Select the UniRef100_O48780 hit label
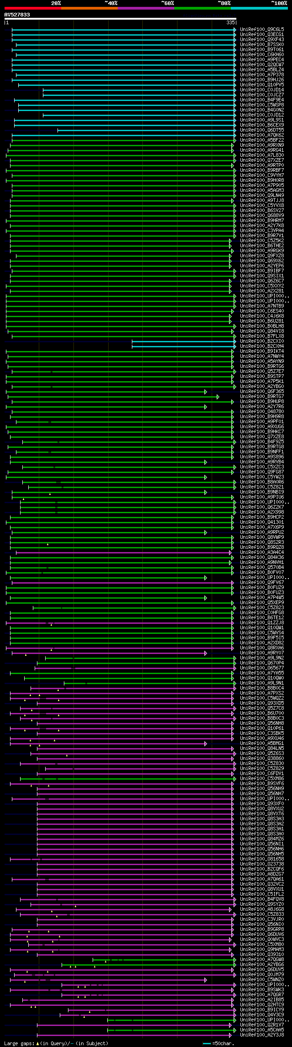 pos(262,412)
